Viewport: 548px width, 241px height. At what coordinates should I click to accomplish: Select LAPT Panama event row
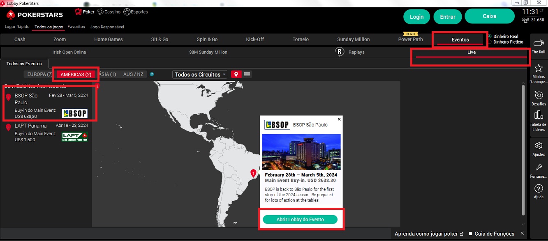[47, 133]
